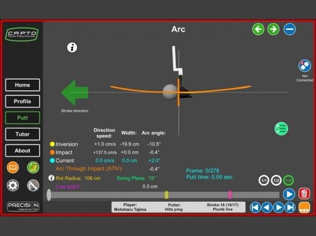Open the orange book icon
The height and width of the screenshot is (236, 316).
(x=13, y=167)
